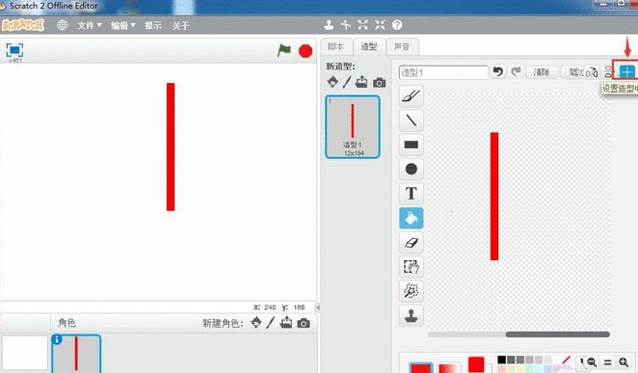Click the red stop button
This screenshot has width=638, height=373.
click(x=306, y=51)
